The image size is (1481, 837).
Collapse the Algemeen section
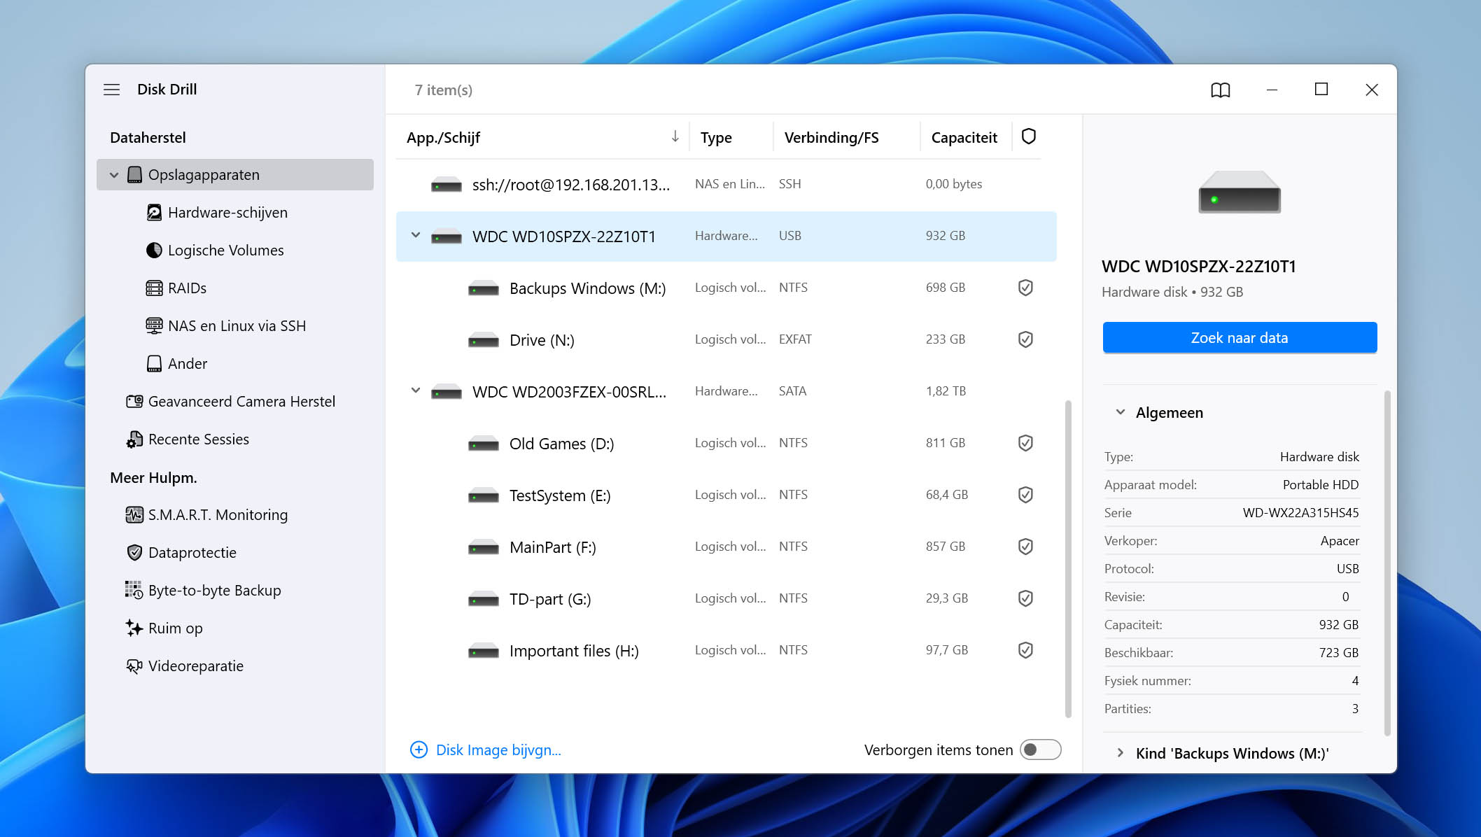(1120, 412)
